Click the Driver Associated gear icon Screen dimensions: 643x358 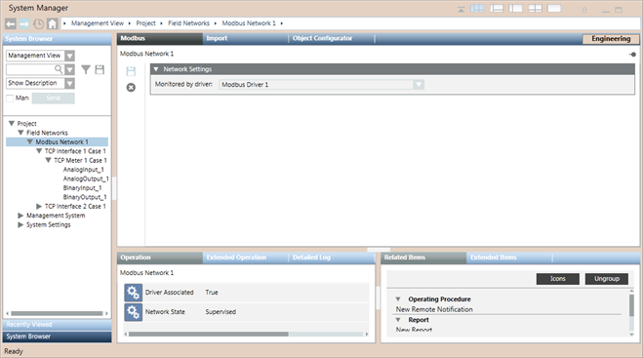pyautogui.click(x=134, y=293)
